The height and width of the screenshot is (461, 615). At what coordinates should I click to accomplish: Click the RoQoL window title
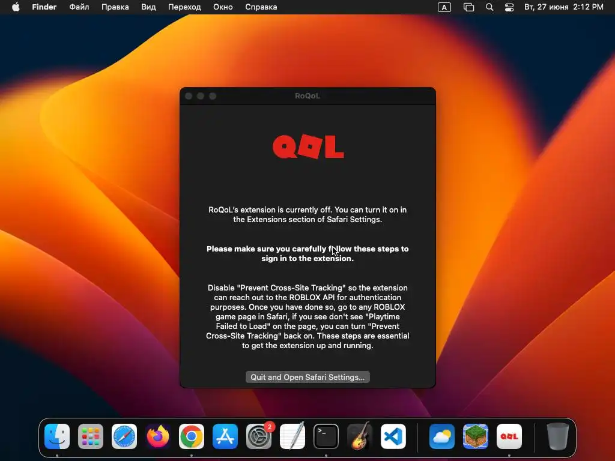(x=307, y=95)
